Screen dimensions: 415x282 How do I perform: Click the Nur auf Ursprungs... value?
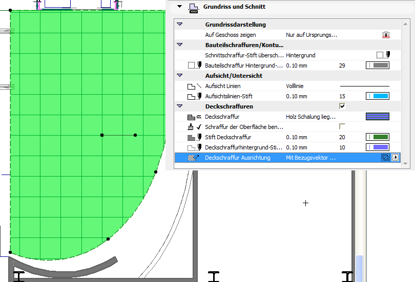coord(312,35)
